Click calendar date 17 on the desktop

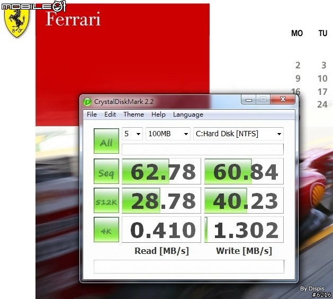(x=322, y=92)
